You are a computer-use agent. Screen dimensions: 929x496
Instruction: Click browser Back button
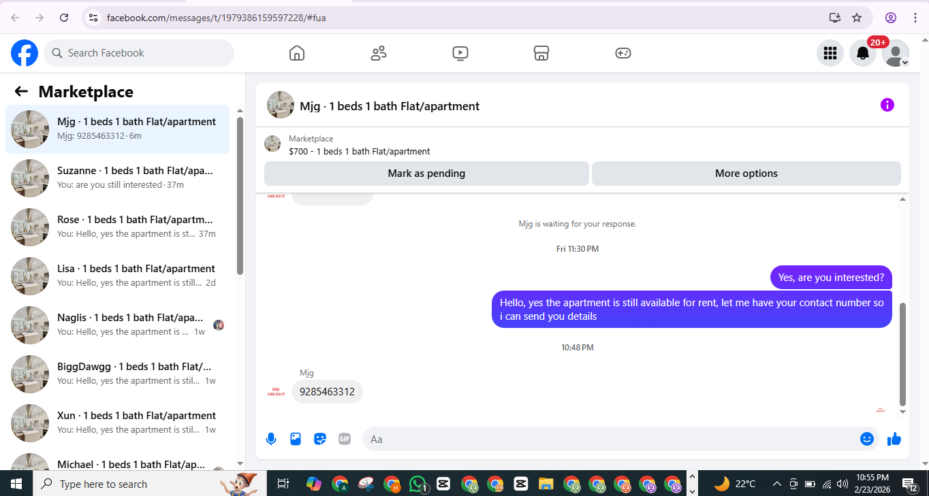point(15,18)
